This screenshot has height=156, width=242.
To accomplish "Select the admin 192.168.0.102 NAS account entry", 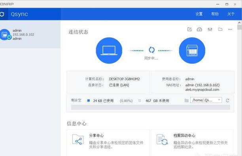I will (30, 35).
